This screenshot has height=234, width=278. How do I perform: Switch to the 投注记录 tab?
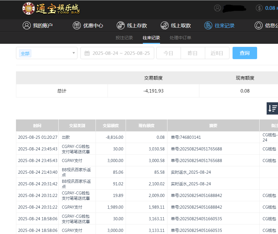124,38
